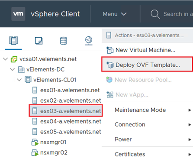The width and height of the screenshot is (193, 159).
Task: Click the New Virtual Machine icon
Action: click(x=110, y=50)
